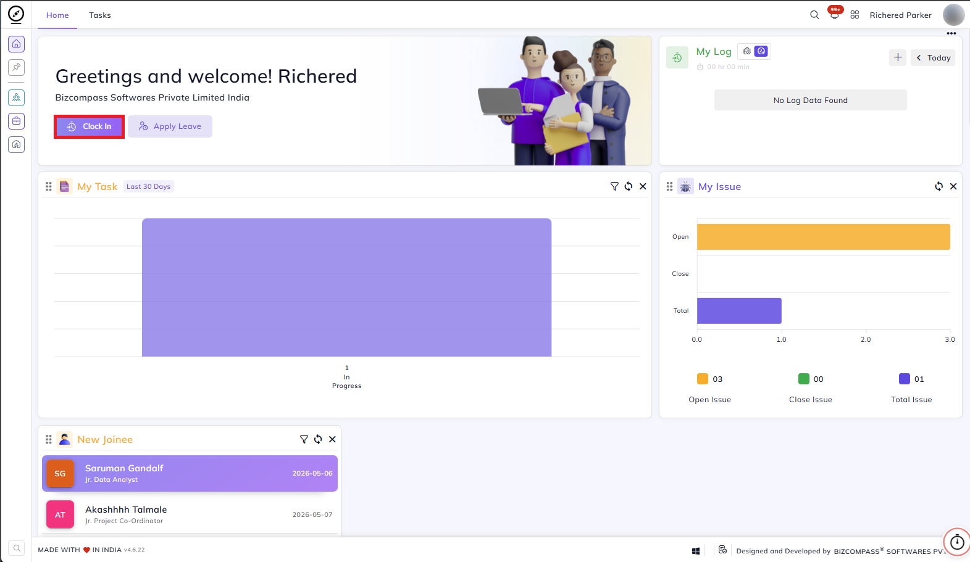Open the three-dots menu above My Log

pyautogui.click(x=951, y=33)
